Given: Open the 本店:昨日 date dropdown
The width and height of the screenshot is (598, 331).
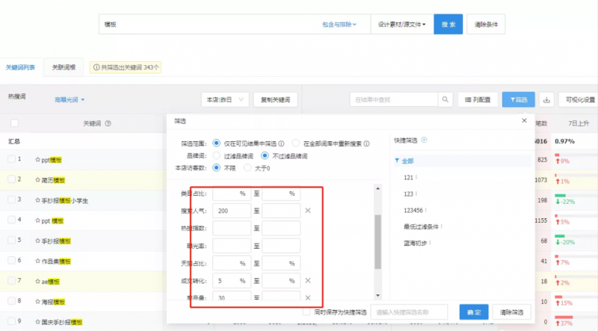Looking at the screenshot, I should [225, 99].
